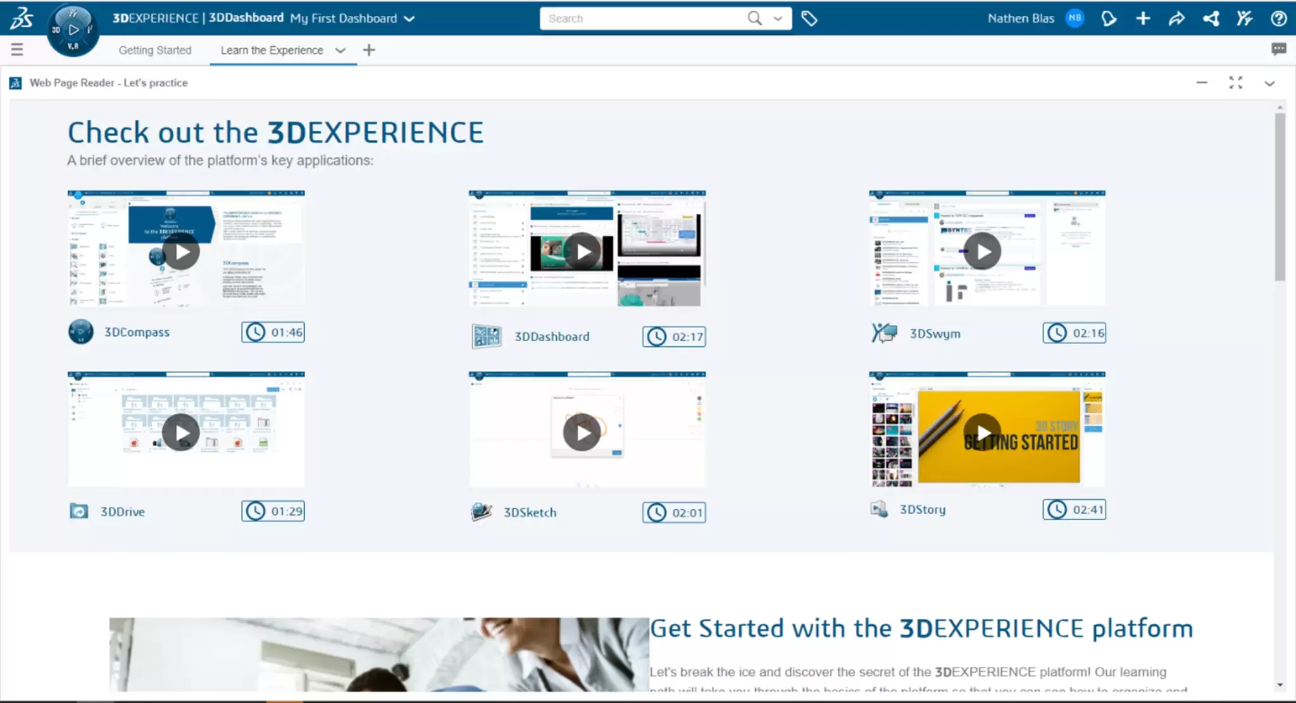Expand Web Page Reader widget menu chevron
The height and width of the screenshot is (703, 1296).
[1269, 83]
